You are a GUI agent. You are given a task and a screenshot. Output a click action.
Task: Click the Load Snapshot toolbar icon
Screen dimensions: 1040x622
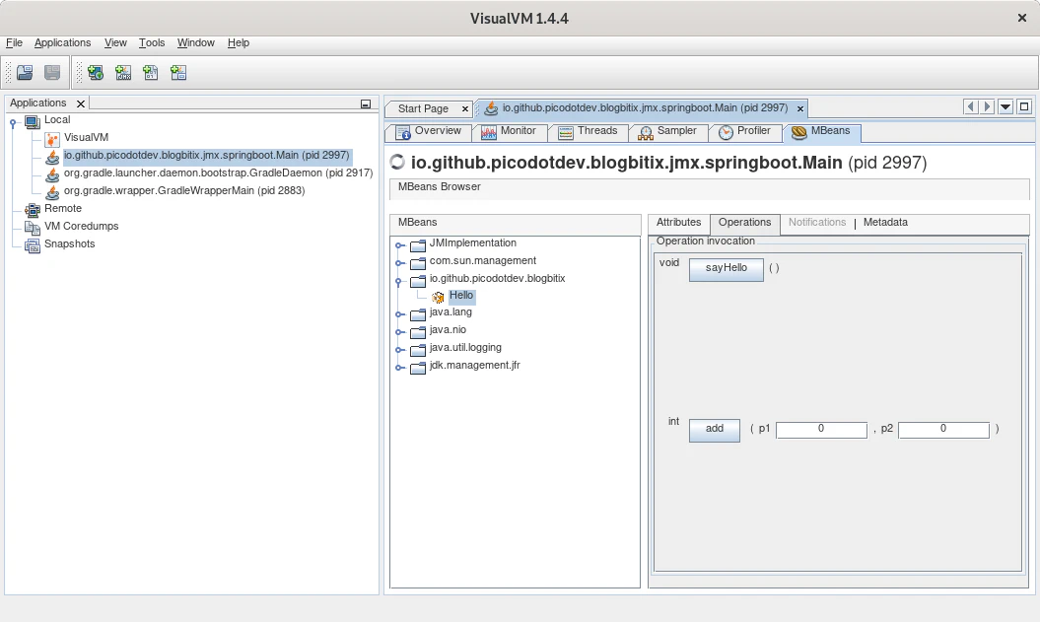pyautogui.click(x=25, y=72)
